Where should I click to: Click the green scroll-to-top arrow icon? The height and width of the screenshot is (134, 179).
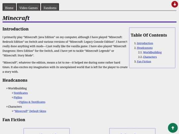[173, 128]
